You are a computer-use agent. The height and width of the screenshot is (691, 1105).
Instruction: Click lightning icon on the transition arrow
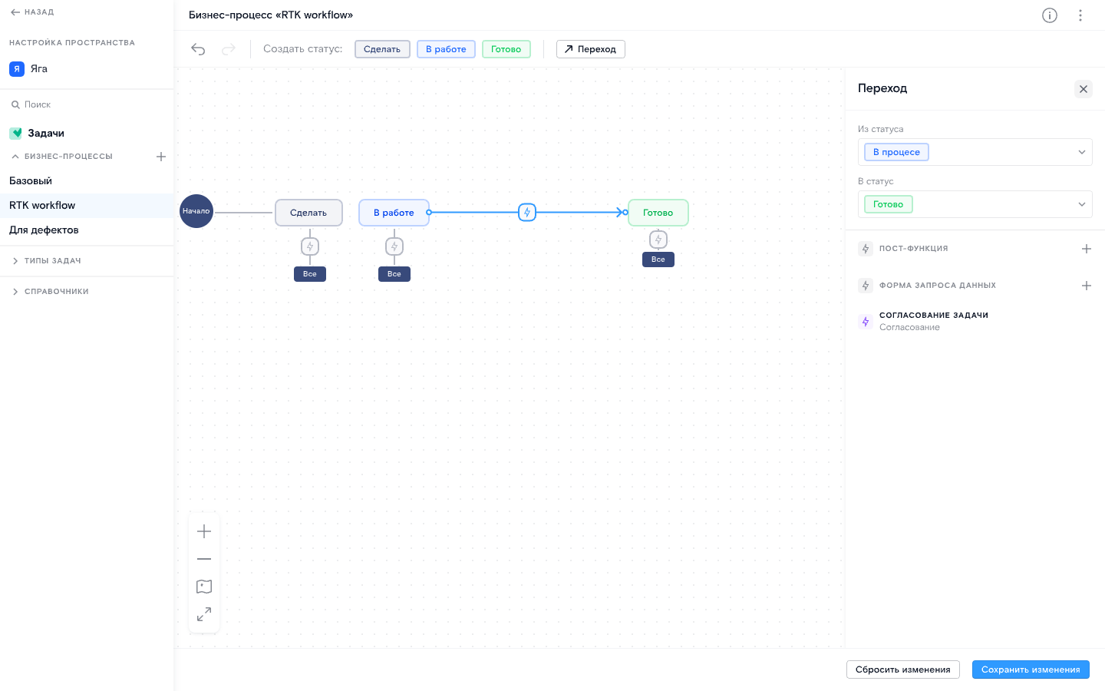pos(527,213)
